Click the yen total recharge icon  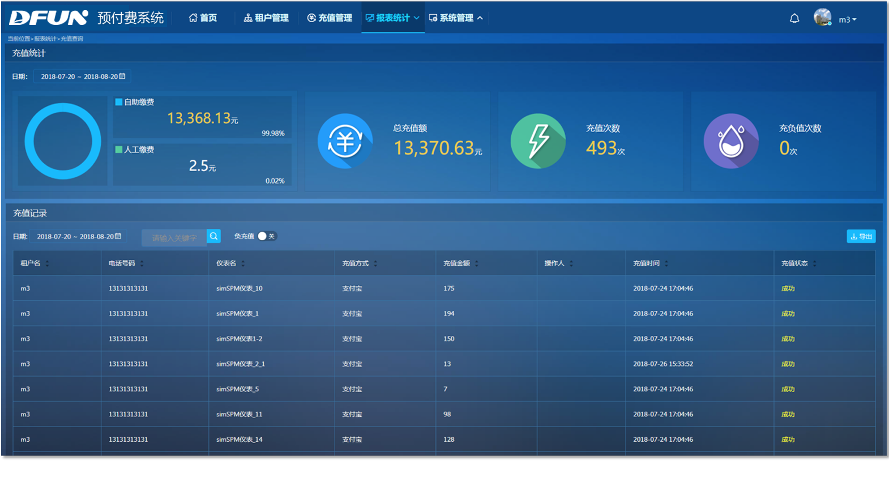345,141
